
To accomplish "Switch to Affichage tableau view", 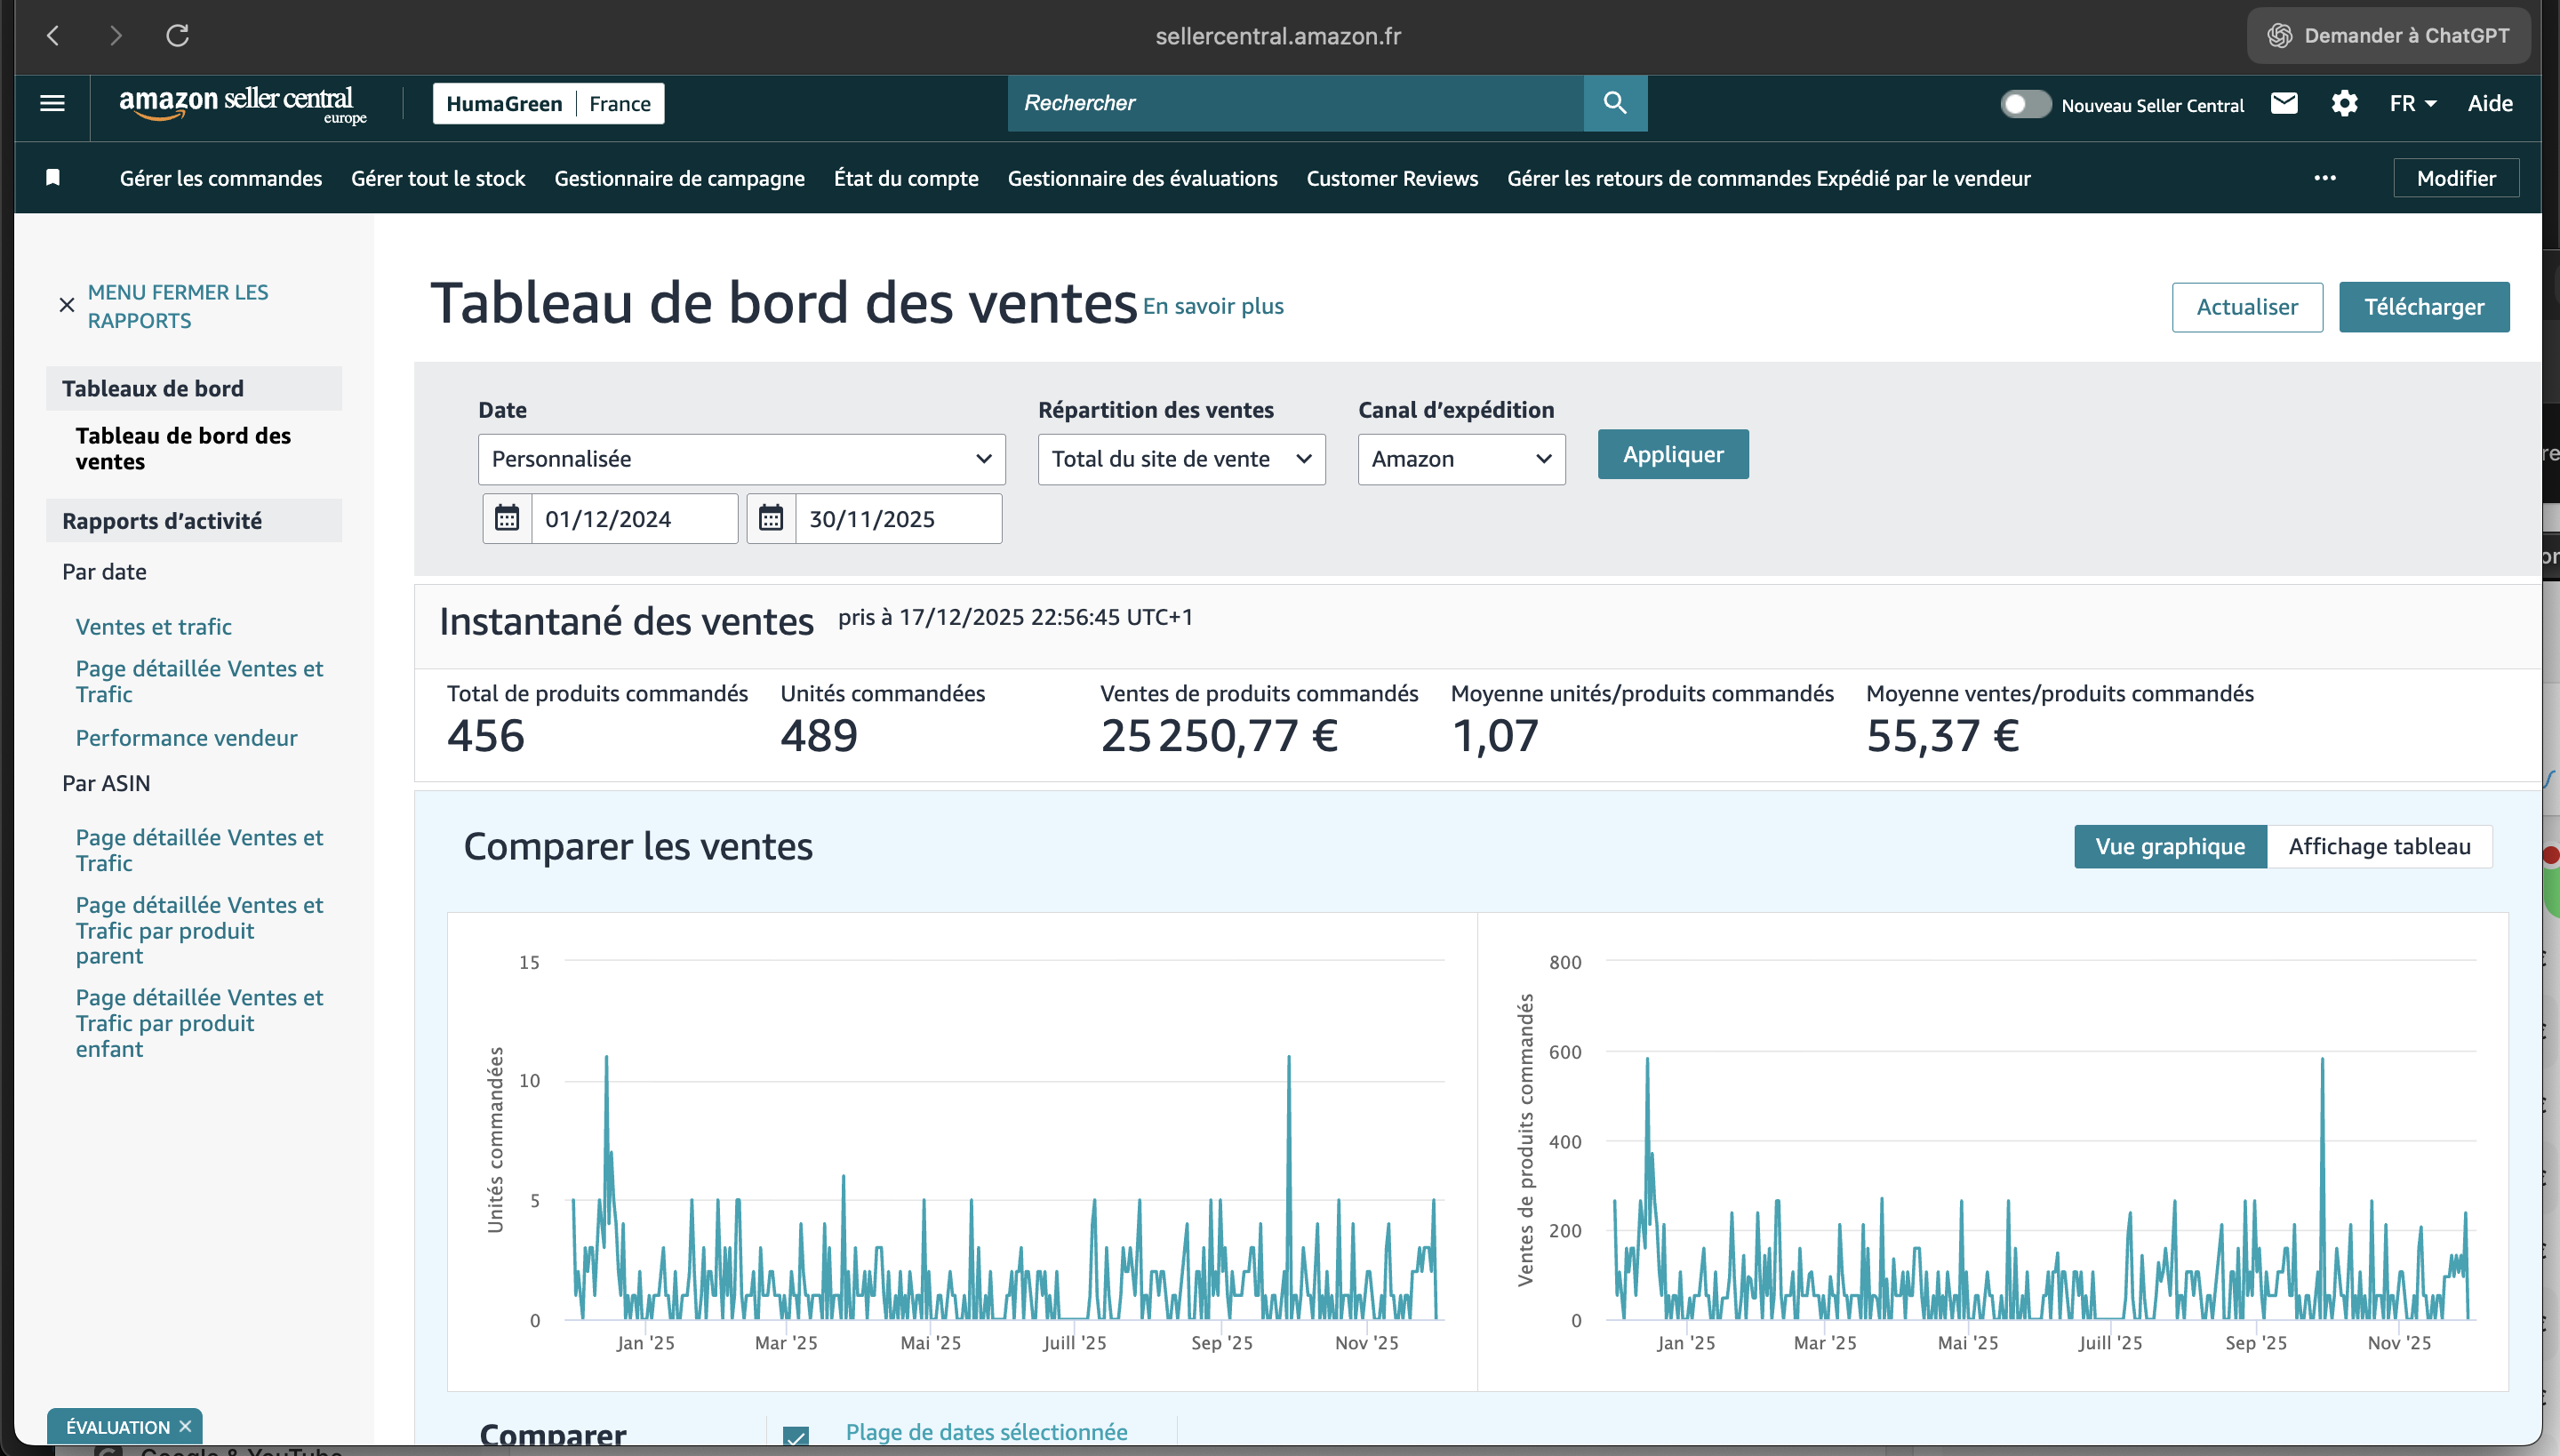I will pos(2379,846).
